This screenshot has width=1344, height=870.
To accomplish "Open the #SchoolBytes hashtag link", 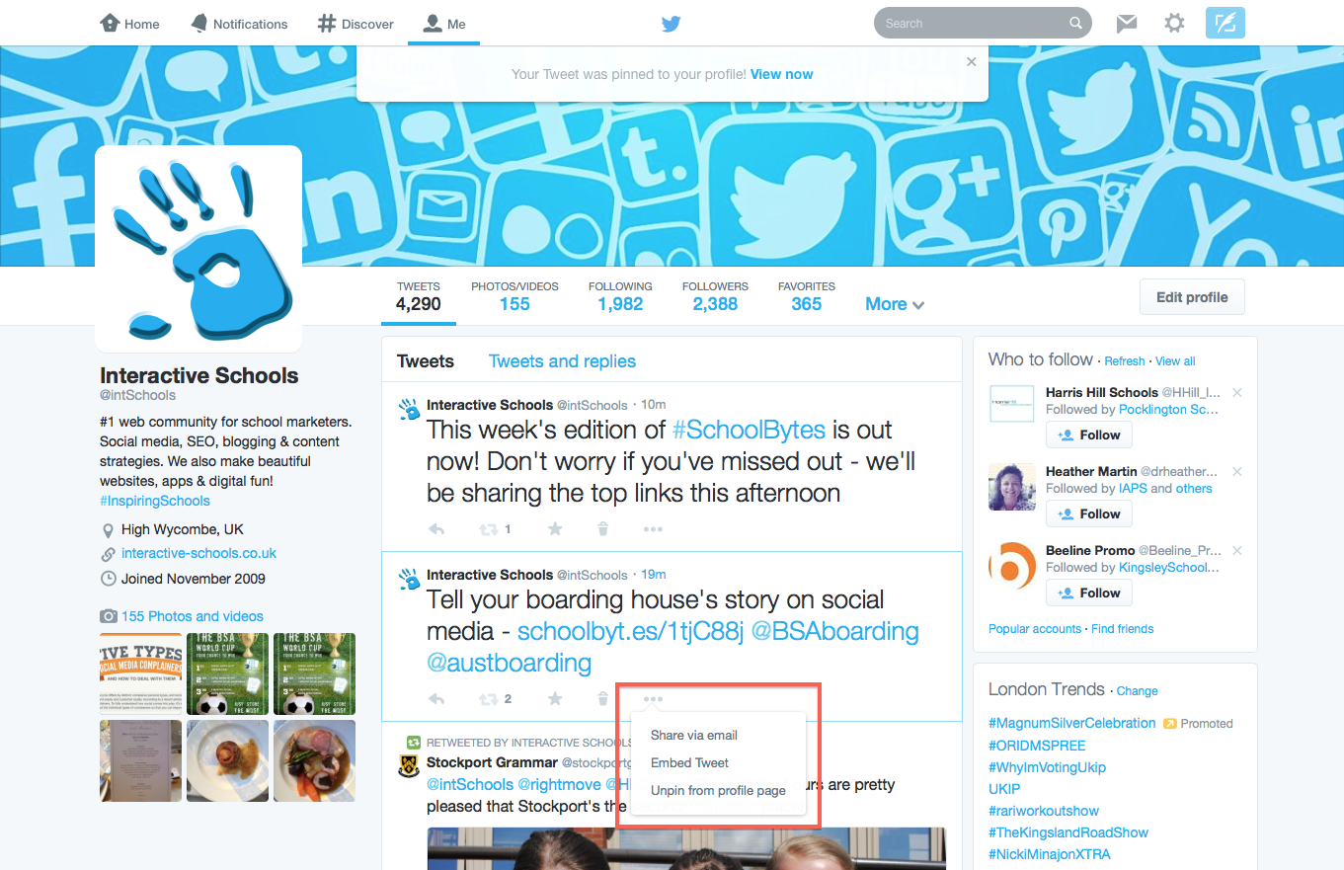I will [749, 431].
